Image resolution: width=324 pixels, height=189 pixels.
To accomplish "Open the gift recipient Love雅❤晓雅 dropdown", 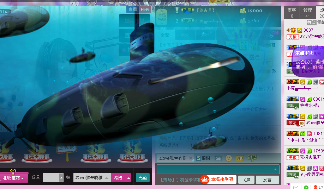I will click(92, 178).
